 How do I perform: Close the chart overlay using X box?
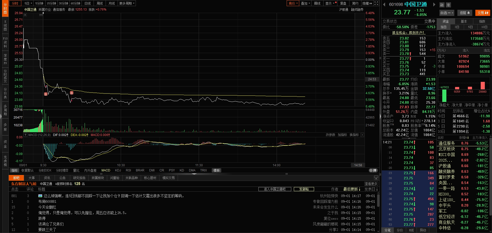pos(25,15)
